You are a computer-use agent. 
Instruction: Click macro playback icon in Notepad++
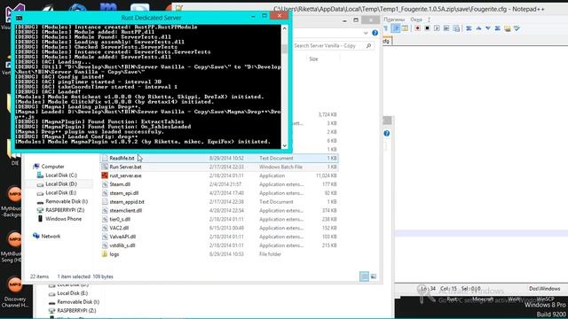click(x=437, y=27)
